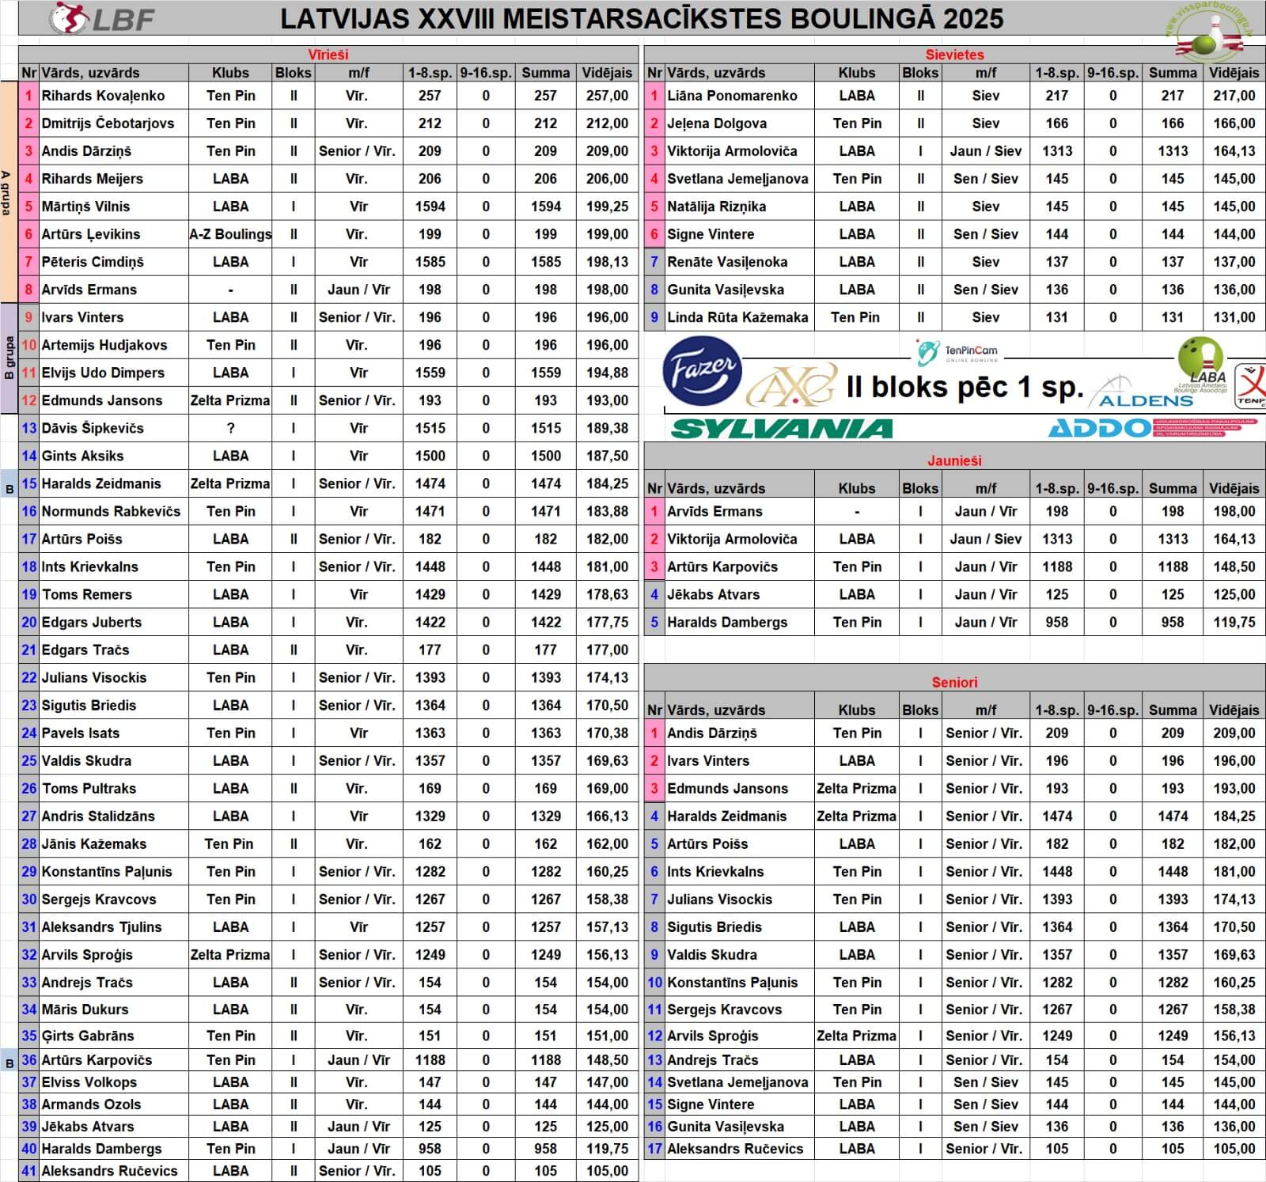This screenshot has width=1266, height=1182.
Task: Click the '?' club cell for Dāvis Šipkevičs
Action: (x=230, y=428)
